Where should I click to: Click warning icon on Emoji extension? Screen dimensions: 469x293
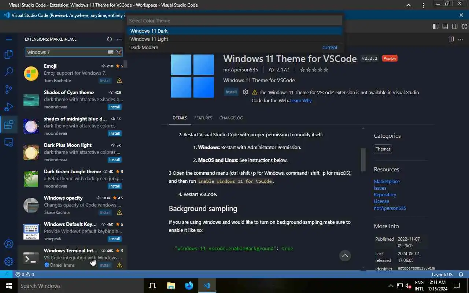tap(119, 81)
